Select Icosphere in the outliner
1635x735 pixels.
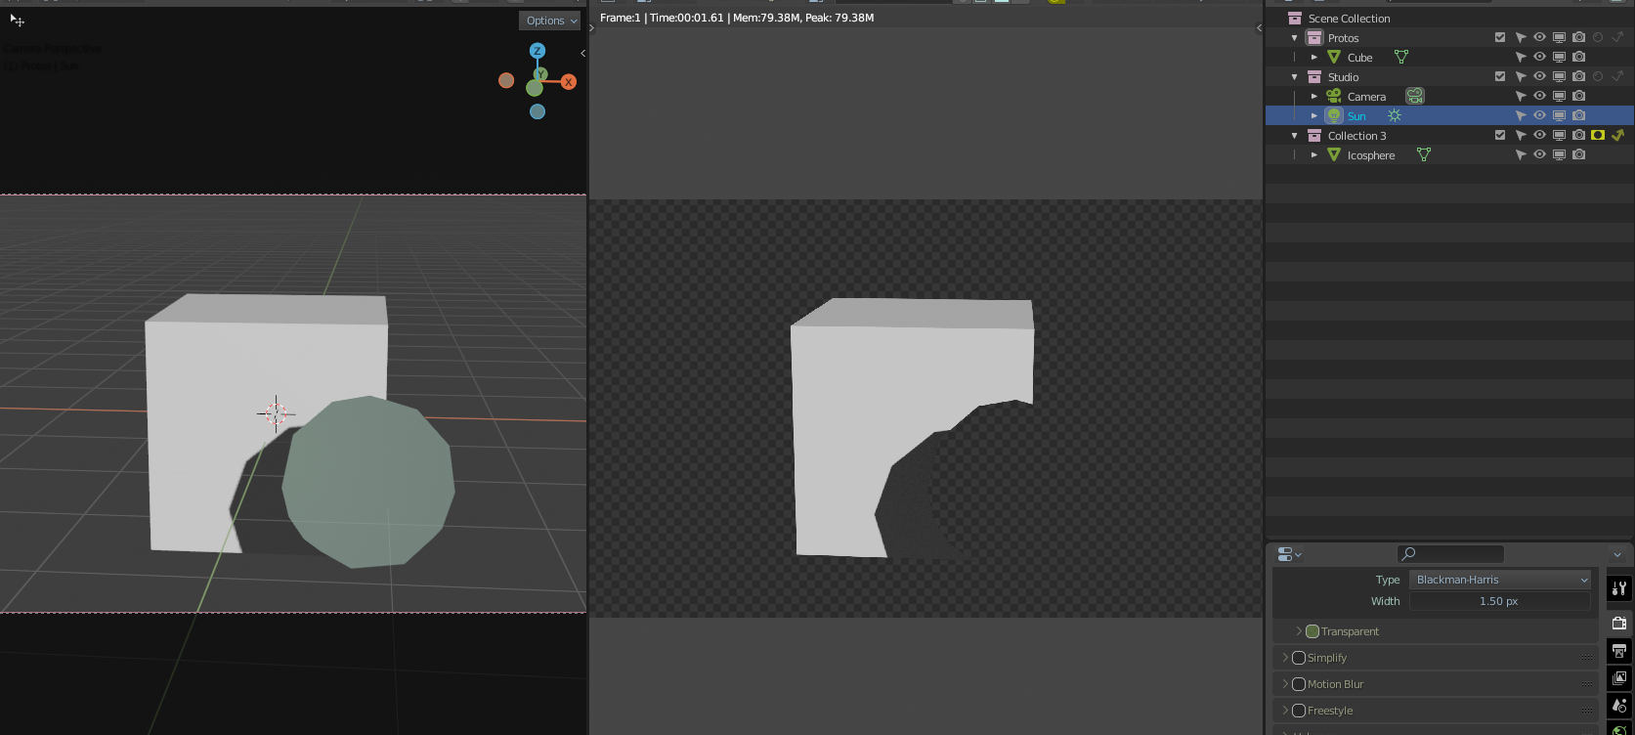[1370, 155]
